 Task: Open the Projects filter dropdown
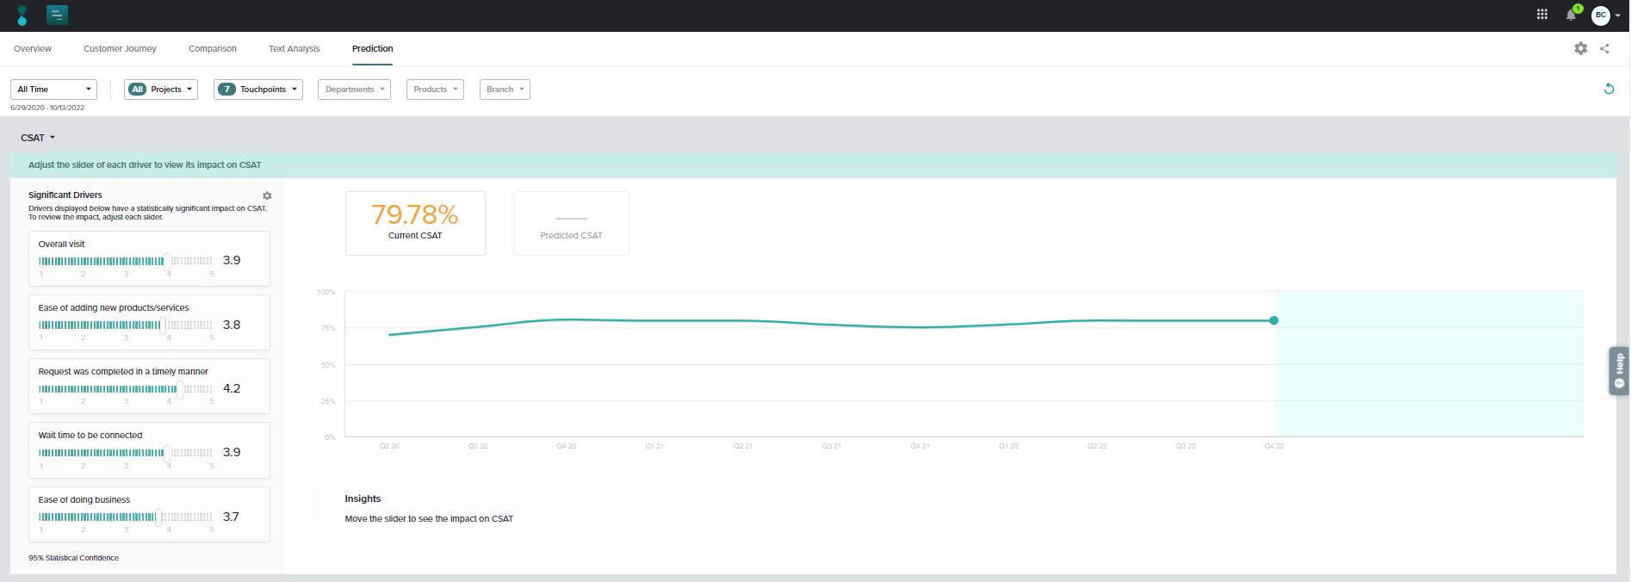tap(161, 90)
